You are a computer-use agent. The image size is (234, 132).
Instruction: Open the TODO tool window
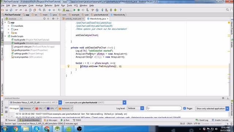point(77,120)
